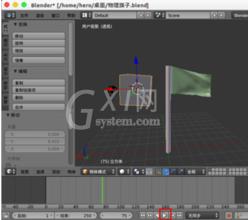Click the 结束 (End) frame field showing 250

point(76,215)
